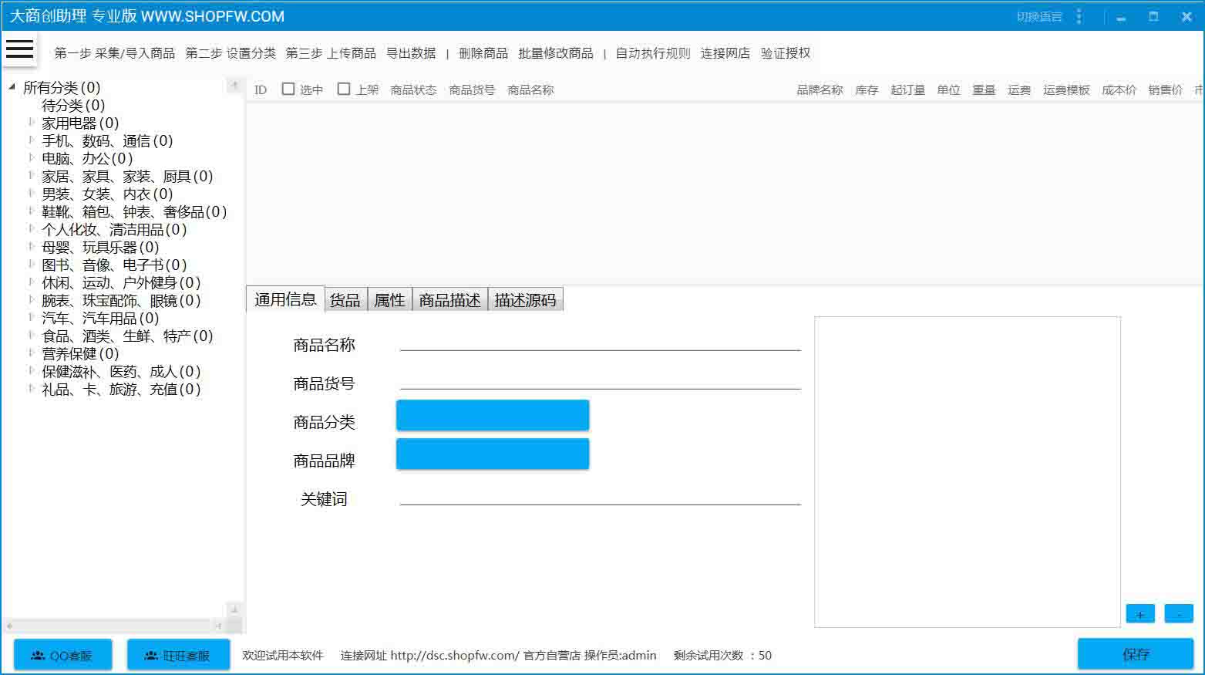Open the hamburger menu icon
The image size is (1205, 675).
tap(19, 49)
